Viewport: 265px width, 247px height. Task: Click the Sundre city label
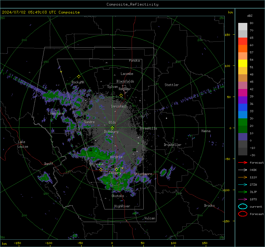click(89, 122)
